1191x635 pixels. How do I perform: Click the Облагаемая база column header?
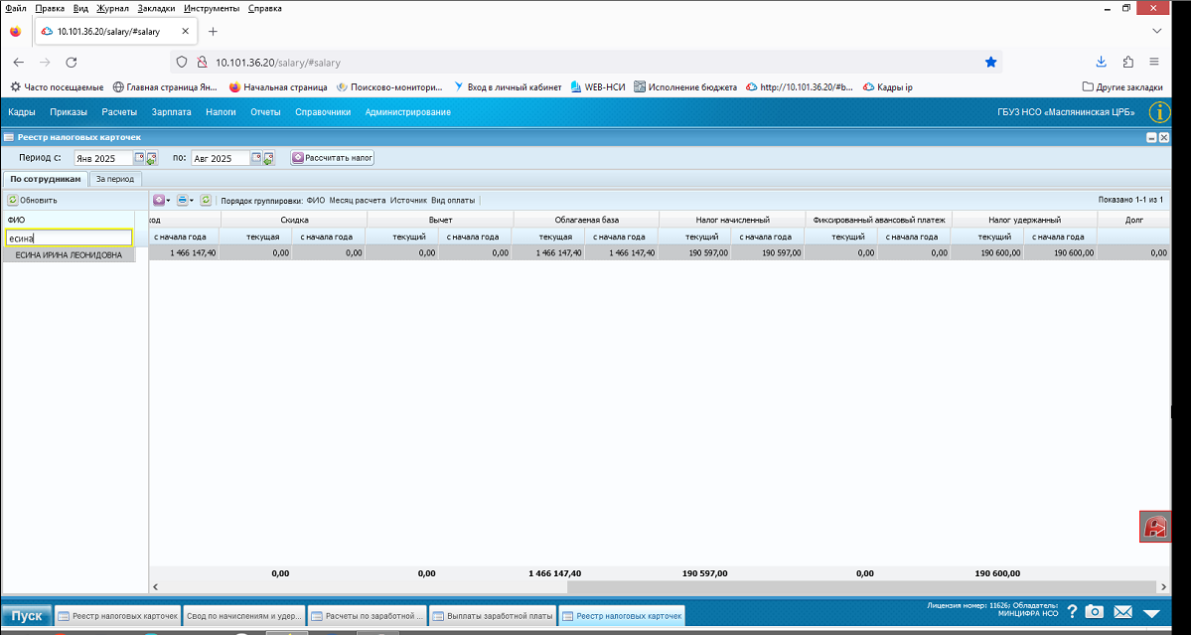(586, 220)
